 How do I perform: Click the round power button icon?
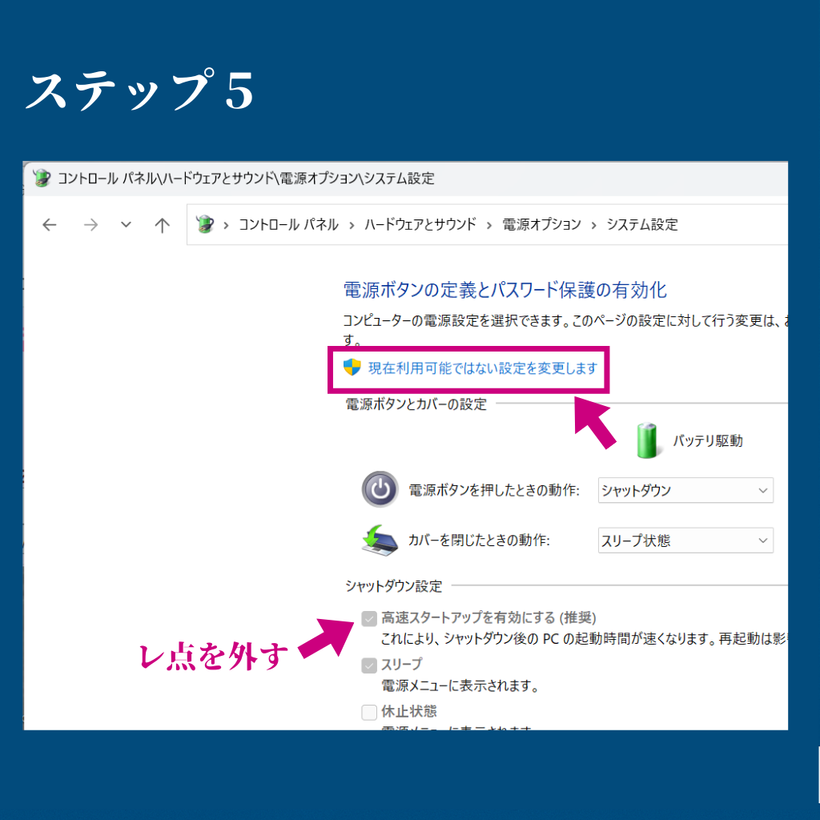pyautogui.click(x=380, y=489)
